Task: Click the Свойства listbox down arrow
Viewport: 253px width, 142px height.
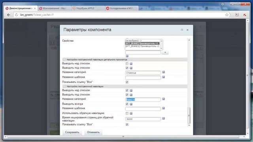Action: click(x=161, y=49)
